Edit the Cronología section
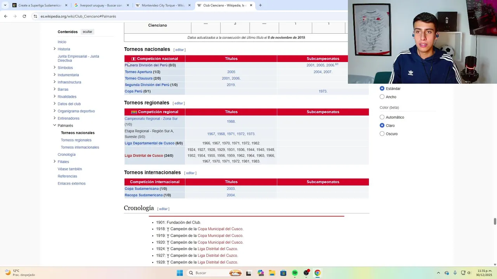The width and height of the screenshot is (497, 279). (x=163, y=209)
